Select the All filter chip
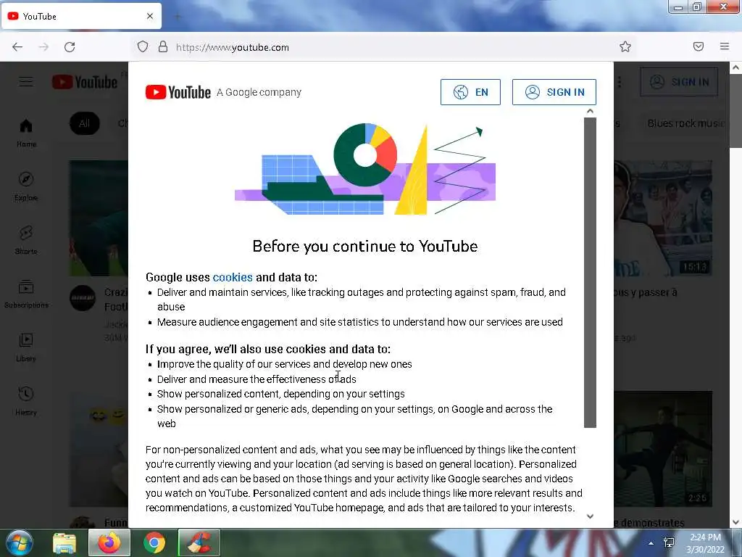The image size is (742, 557). [x=85, y=123]
